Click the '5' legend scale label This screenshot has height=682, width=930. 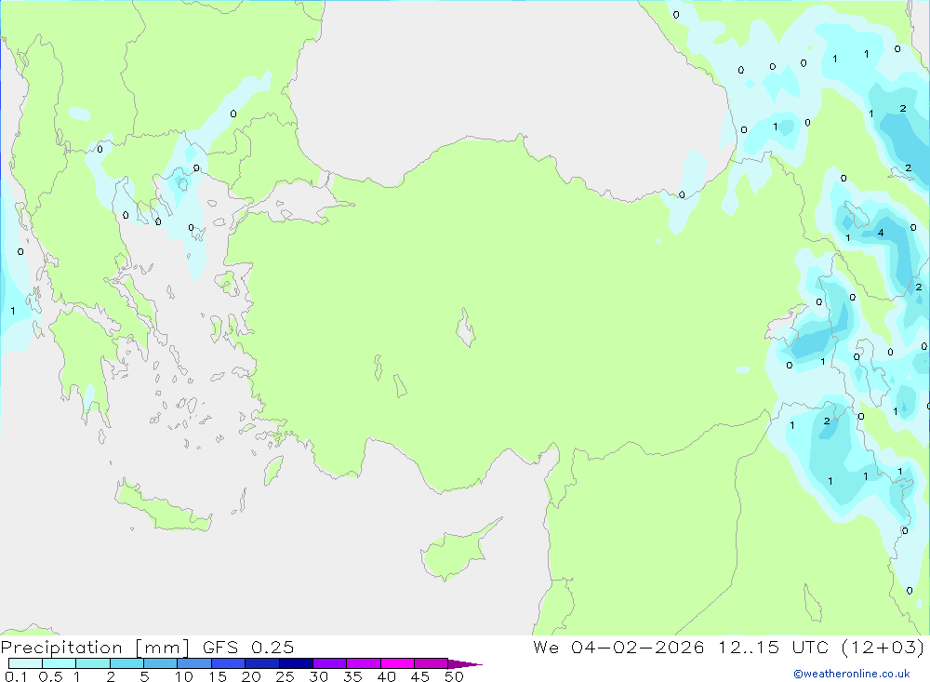point(144,676)
